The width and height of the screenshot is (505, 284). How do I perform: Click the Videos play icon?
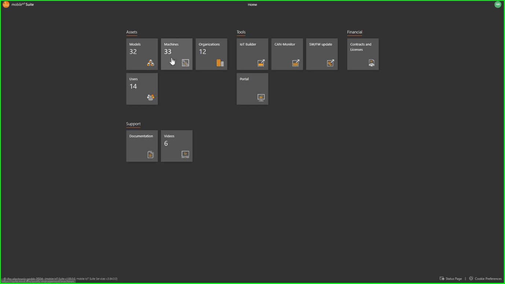coord(185,154)
